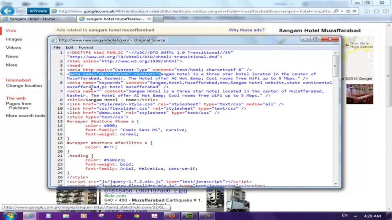
Task: Open the browser Home icon
Action: 368,11
